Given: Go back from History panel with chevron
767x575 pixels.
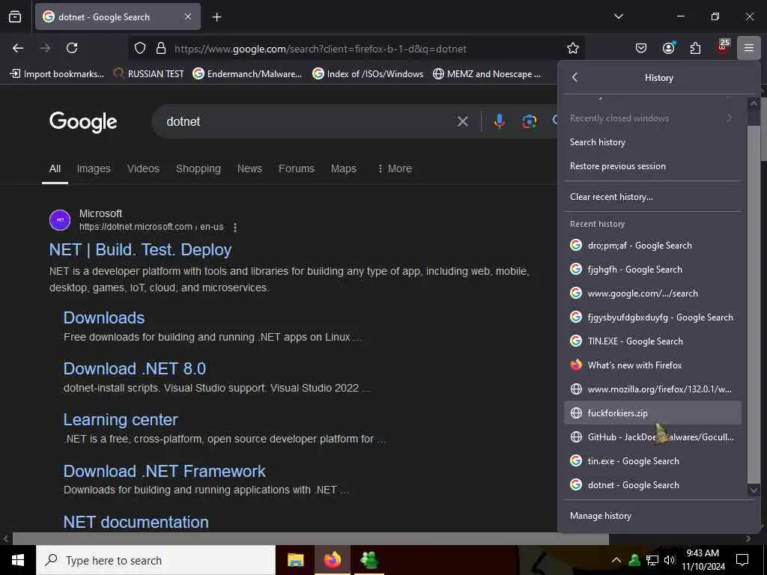Looking at the screenshot, I should pyautogui.click(x=575, y=77).
